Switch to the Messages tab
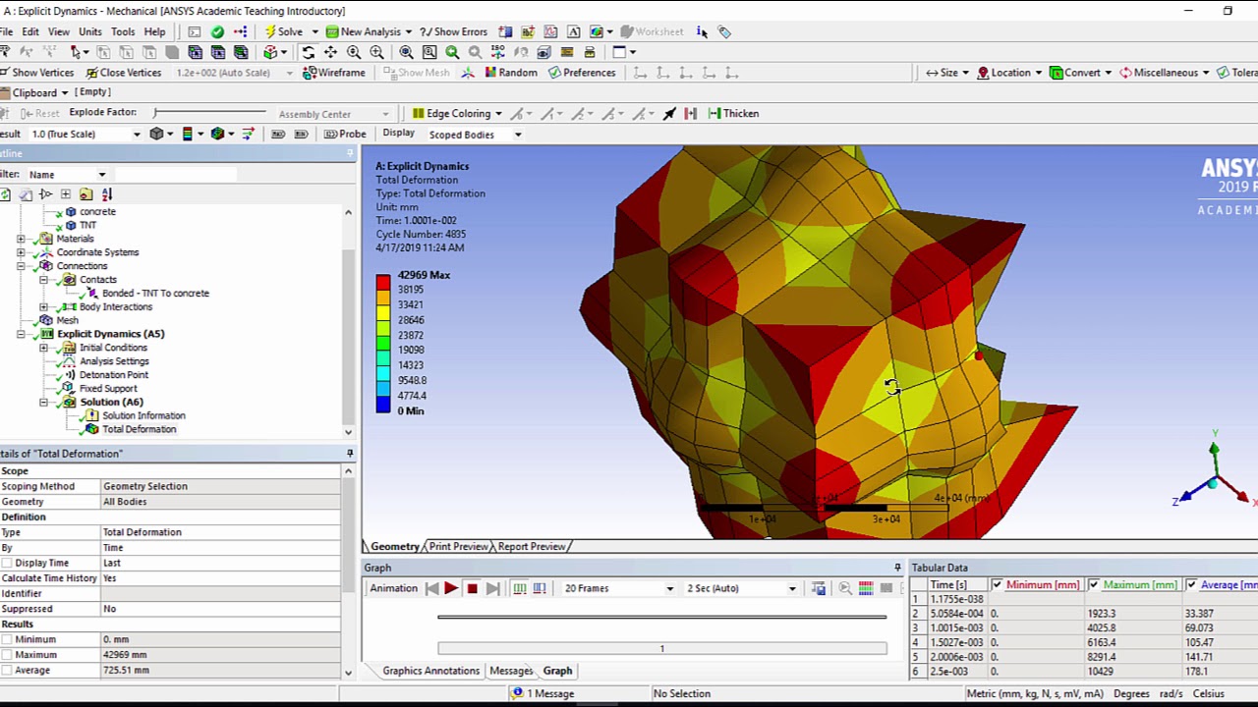Screen dimensions: 1258x707 pos(511,671)
